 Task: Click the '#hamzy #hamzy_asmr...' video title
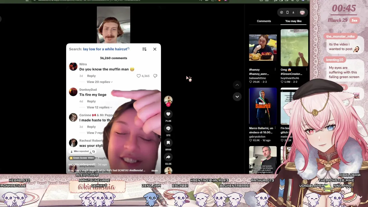tap(259, 72)
